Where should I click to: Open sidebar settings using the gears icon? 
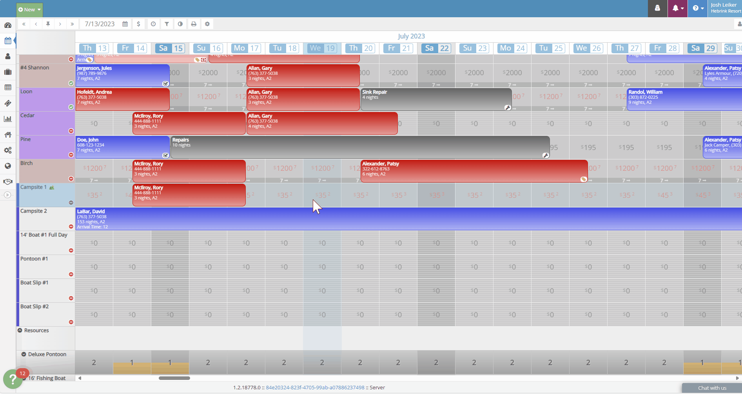click(x=8, y=150)
